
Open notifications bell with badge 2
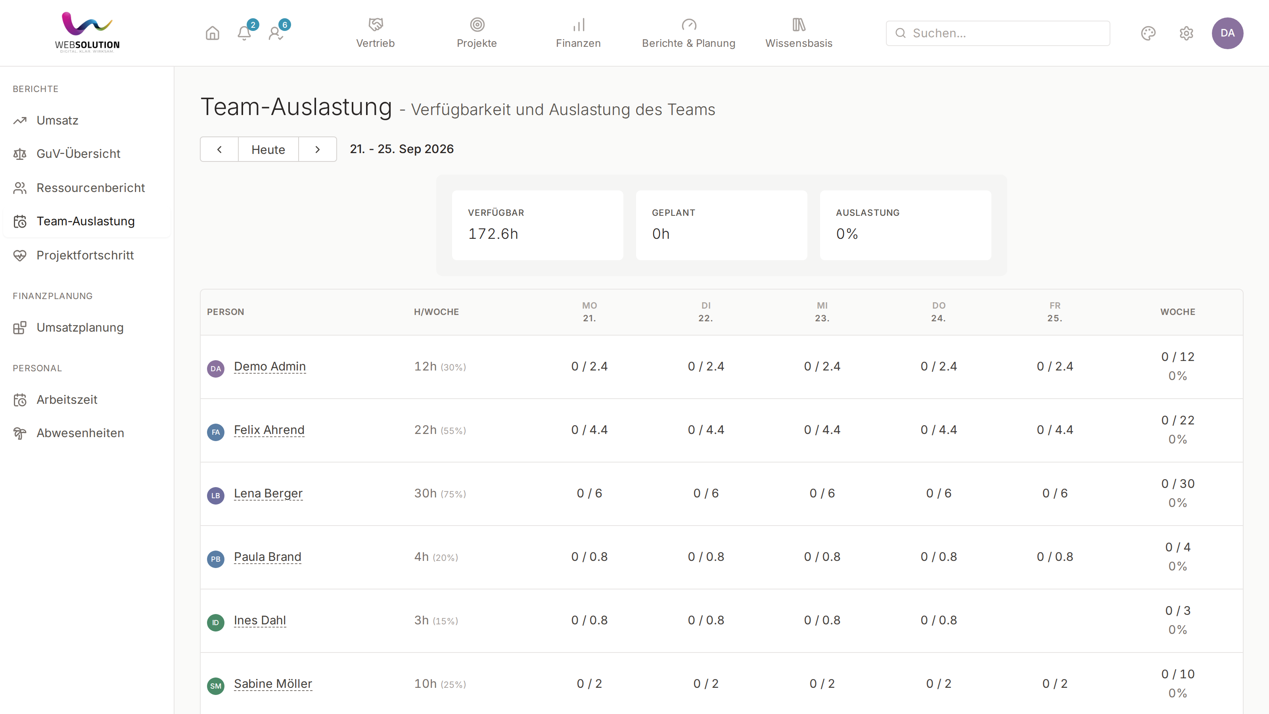tap(244, 33)
